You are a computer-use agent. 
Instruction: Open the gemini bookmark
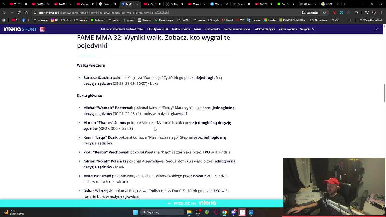tap(129, 20)
